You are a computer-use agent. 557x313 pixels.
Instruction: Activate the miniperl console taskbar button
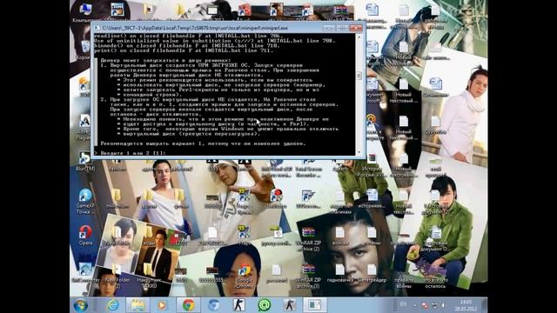click(315, 305)
